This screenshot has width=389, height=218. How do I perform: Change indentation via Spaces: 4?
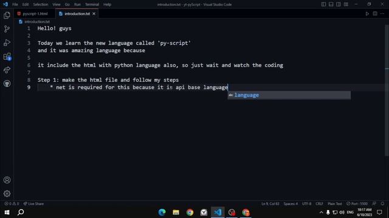[x=291, y=204]
